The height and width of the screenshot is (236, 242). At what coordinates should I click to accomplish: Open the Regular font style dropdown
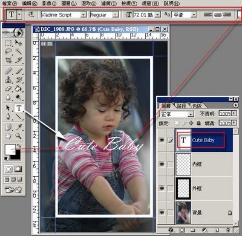116,15
